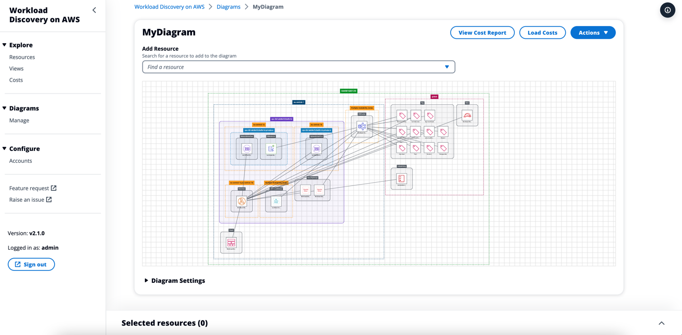Collapse the sidebar with the chevron
The image size is (682, 335).
[x=94, y=9]
